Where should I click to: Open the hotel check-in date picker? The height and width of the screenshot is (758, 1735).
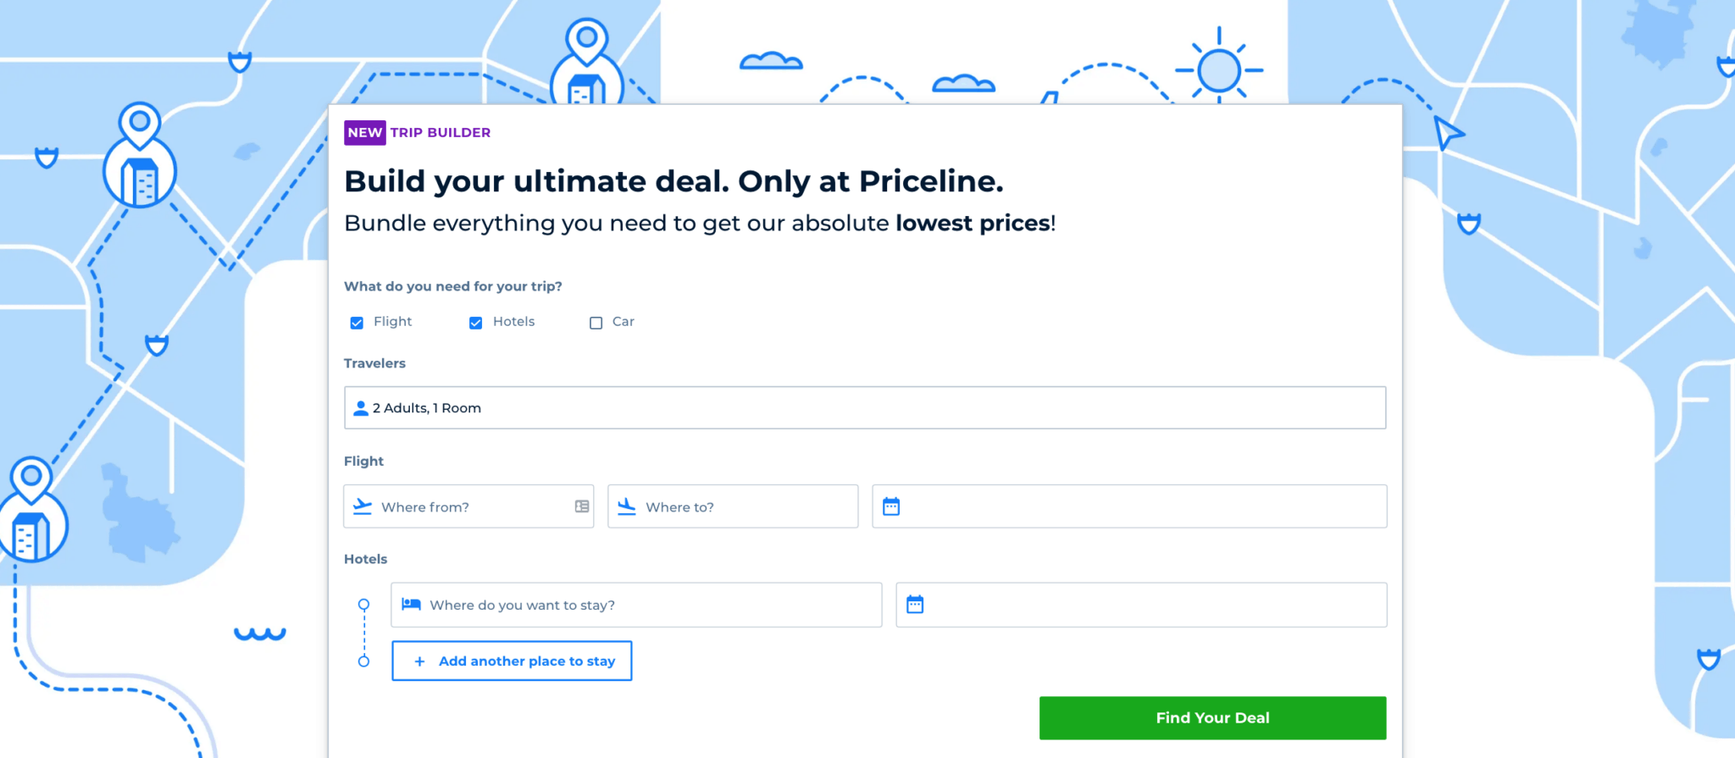tap(1140, 604)
